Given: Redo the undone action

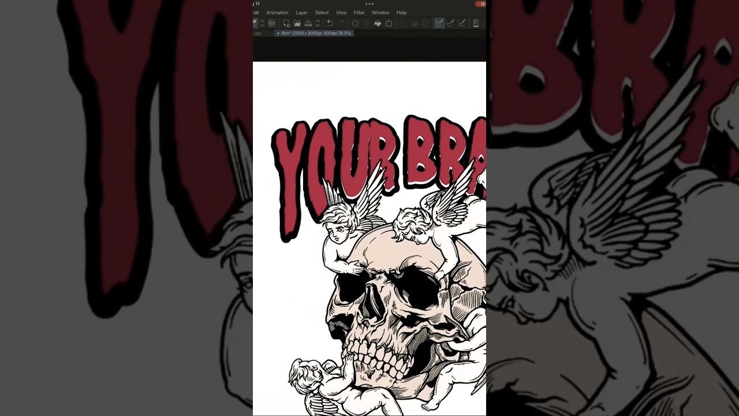Looking at the screenshot, I should 341,23.
